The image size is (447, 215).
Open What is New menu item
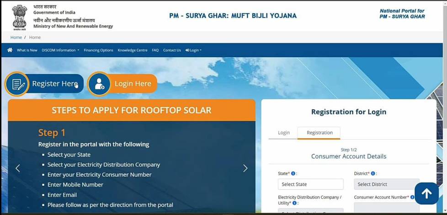point(27,50)
